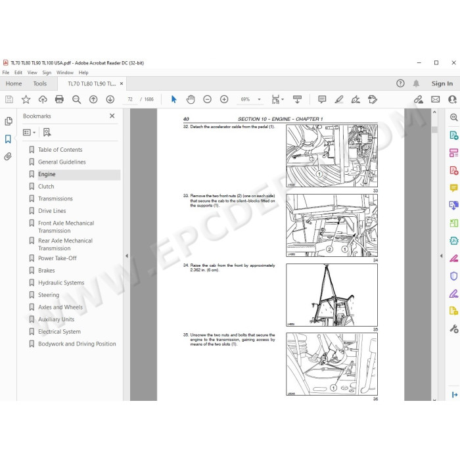The width and height of the screenshot is (460, 460).
Task: Select the highlight text pen tool
Action: point(339,99)
